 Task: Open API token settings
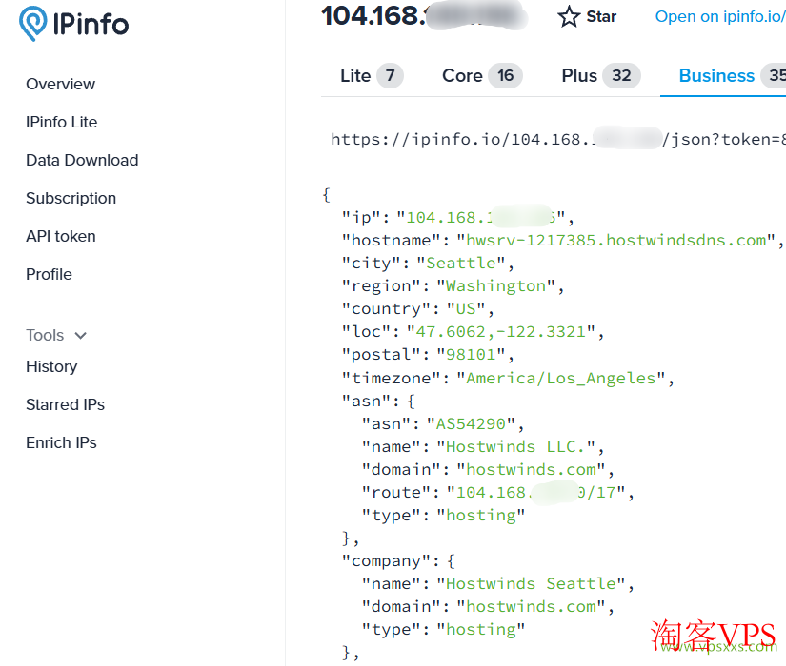tap(60, 236)
